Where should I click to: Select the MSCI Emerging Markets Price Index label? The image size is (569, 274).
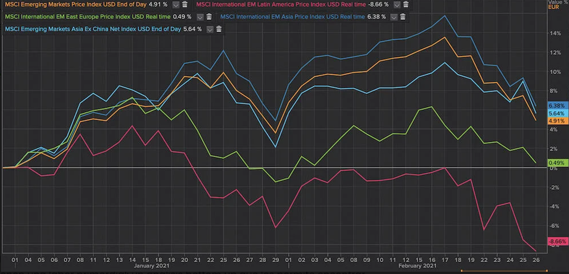80,4
